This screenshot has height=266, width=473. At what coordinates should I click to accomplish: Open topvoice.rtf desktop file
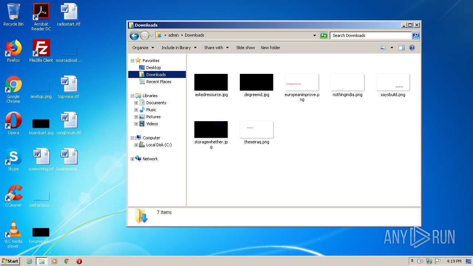click(69, 87)
